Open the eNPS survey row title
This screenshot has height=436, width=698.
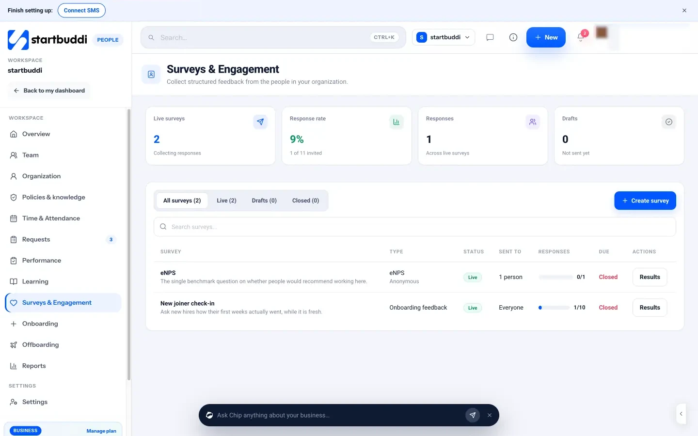click(168, 273)
